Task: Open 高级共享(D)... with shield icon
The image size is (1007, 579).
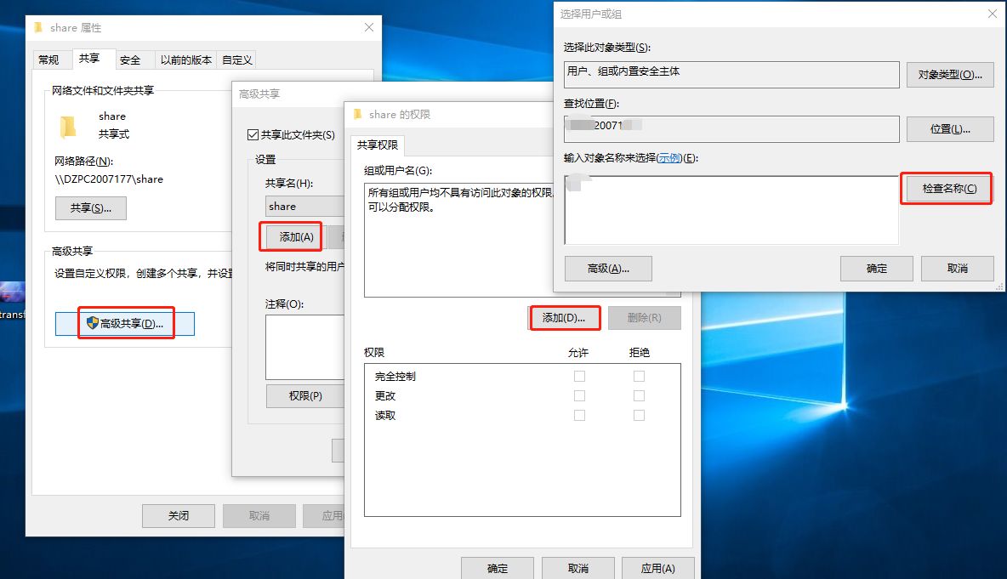Action: pyautogui.click(x=124, y=324)
